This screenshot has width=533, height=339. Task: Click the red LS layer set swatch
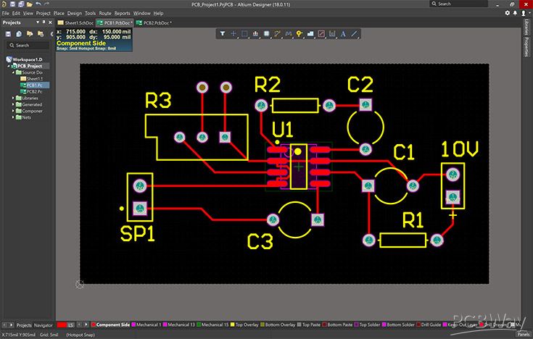62,325
